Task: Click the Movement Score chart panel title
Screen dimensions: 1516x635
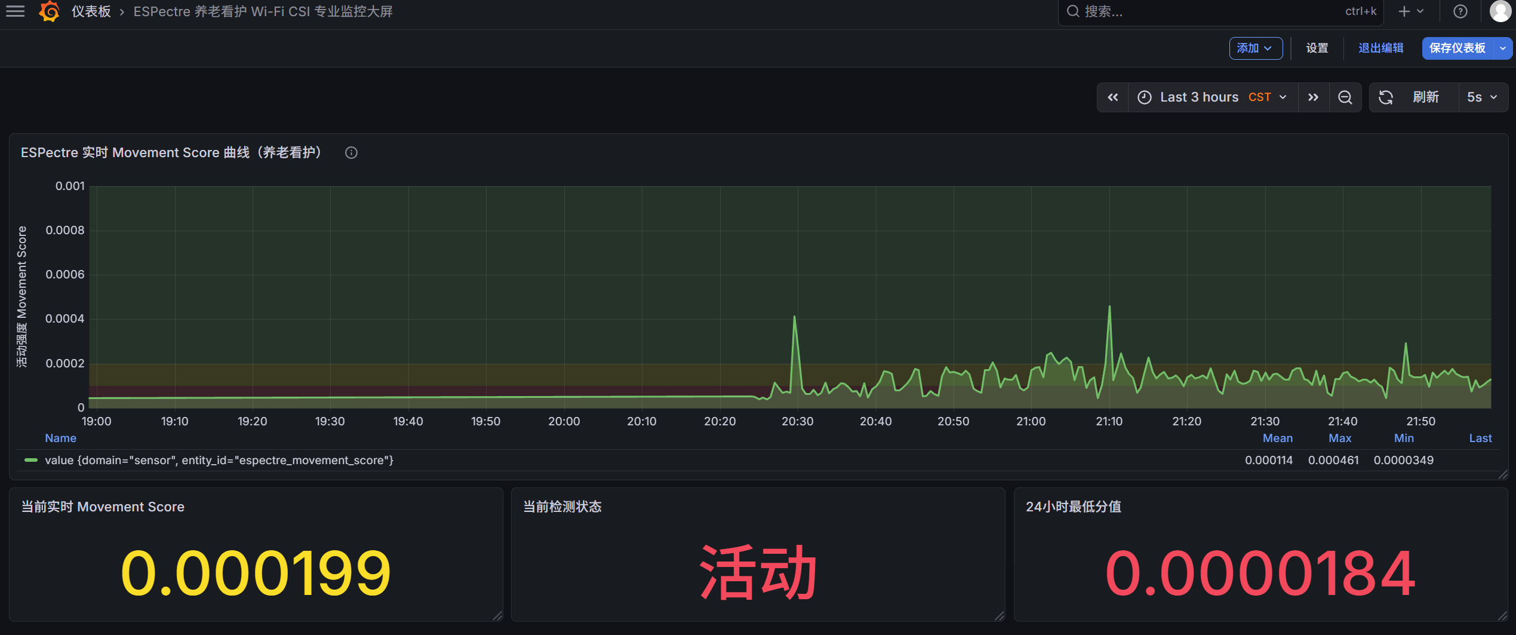Action: tap(173, 153)
